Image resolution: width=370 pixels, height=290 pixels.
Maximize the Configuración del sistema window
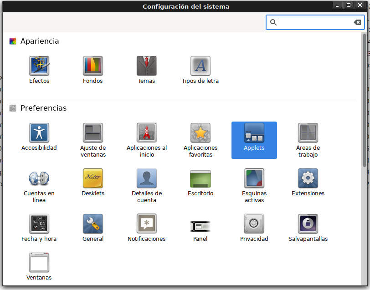click(x=349, y=5)
